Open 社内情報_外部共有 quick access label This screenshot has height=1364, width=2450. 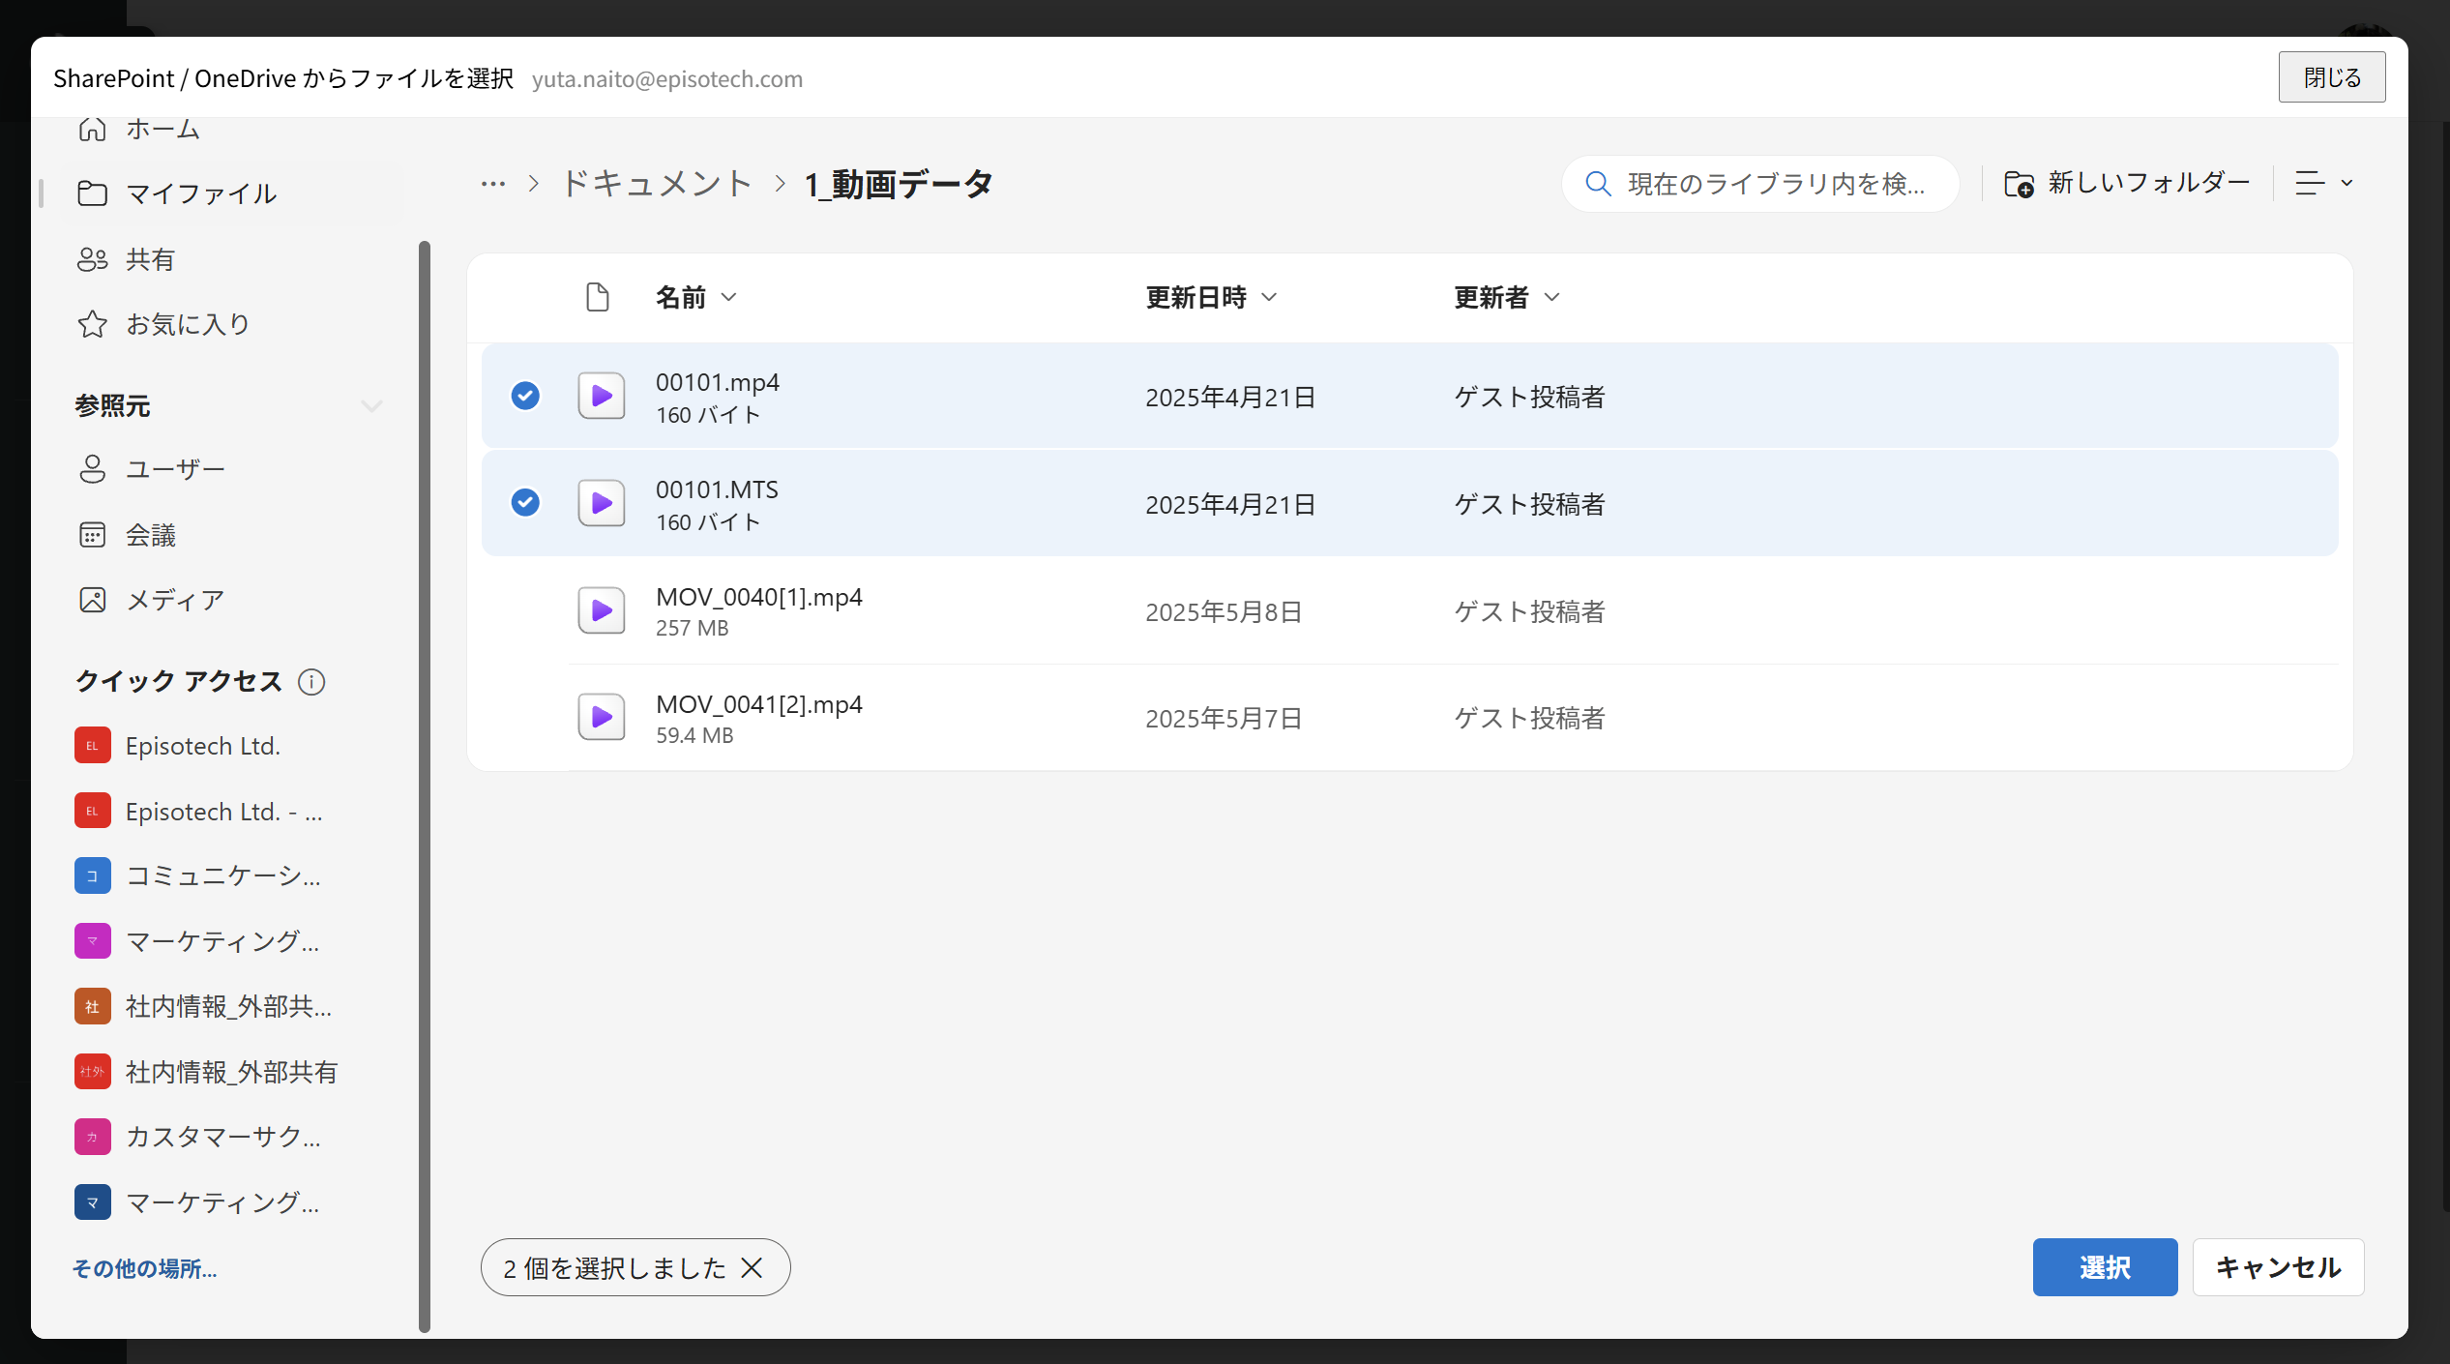tap(232, 1072)
